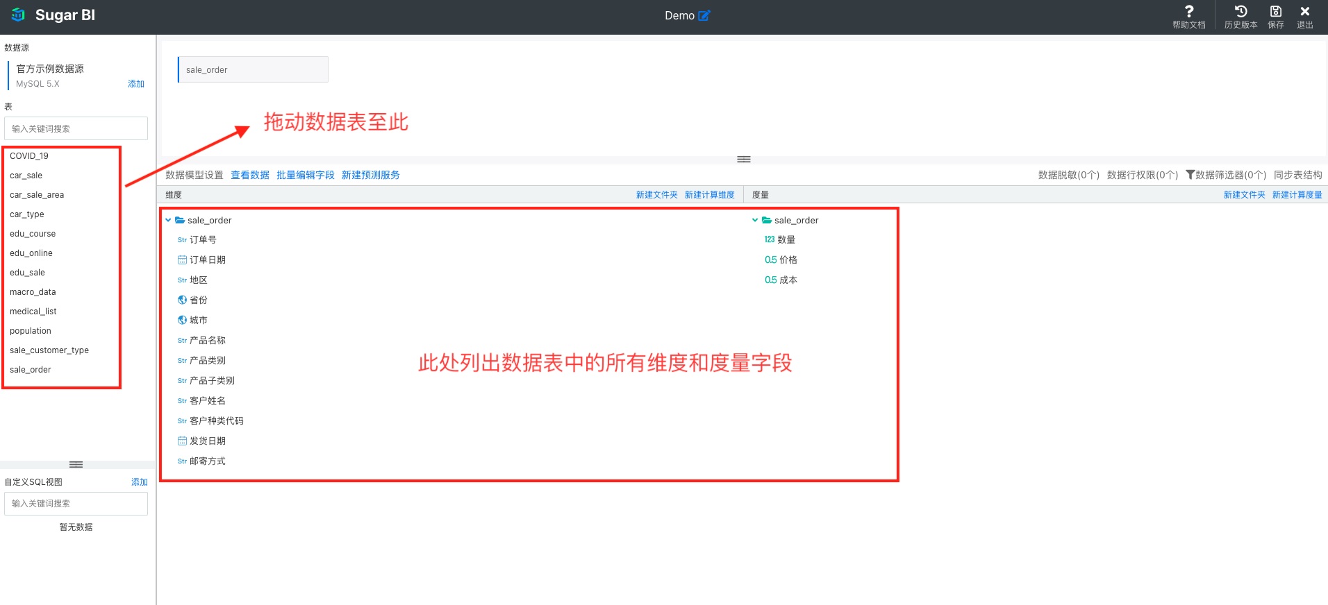Select the macro_data table
1328x605 pixels.
(x=33, y=292)
